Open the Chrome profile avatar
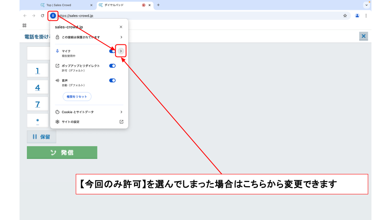This screenshot has width=391, height=220. tap(357, 16)
